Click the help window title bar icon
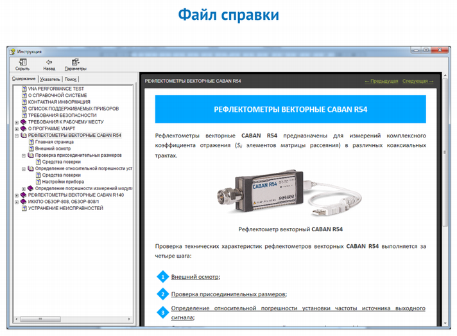This screenshot has height=336, width=457. coord(12,51)
